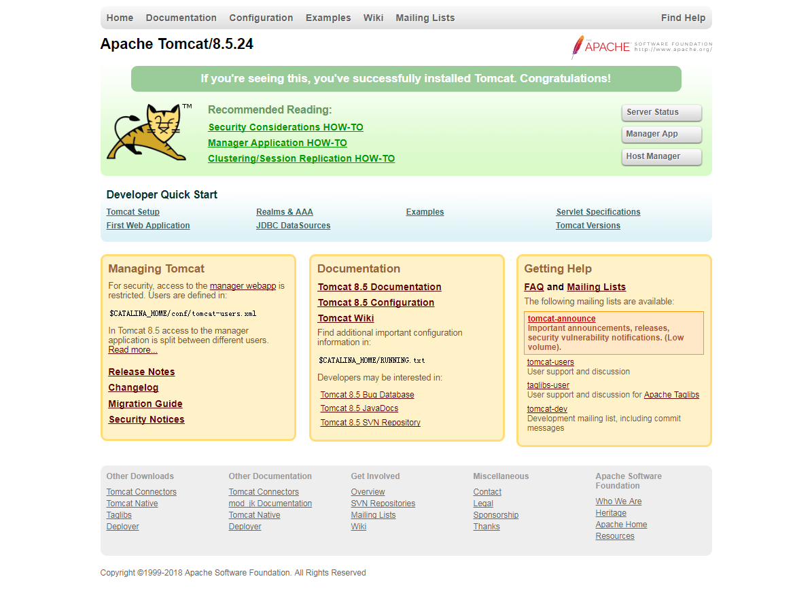Viewport: 812px width, 600px height.
Task: Open Tomcat Connectors under Other Documentation
Action: tap(264, 492)
